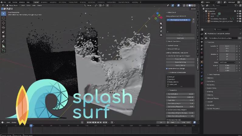Click the outliner filter funnel icon
This screenshot has width=242, height=136.
pyautogui.click(x=236, y=5)
